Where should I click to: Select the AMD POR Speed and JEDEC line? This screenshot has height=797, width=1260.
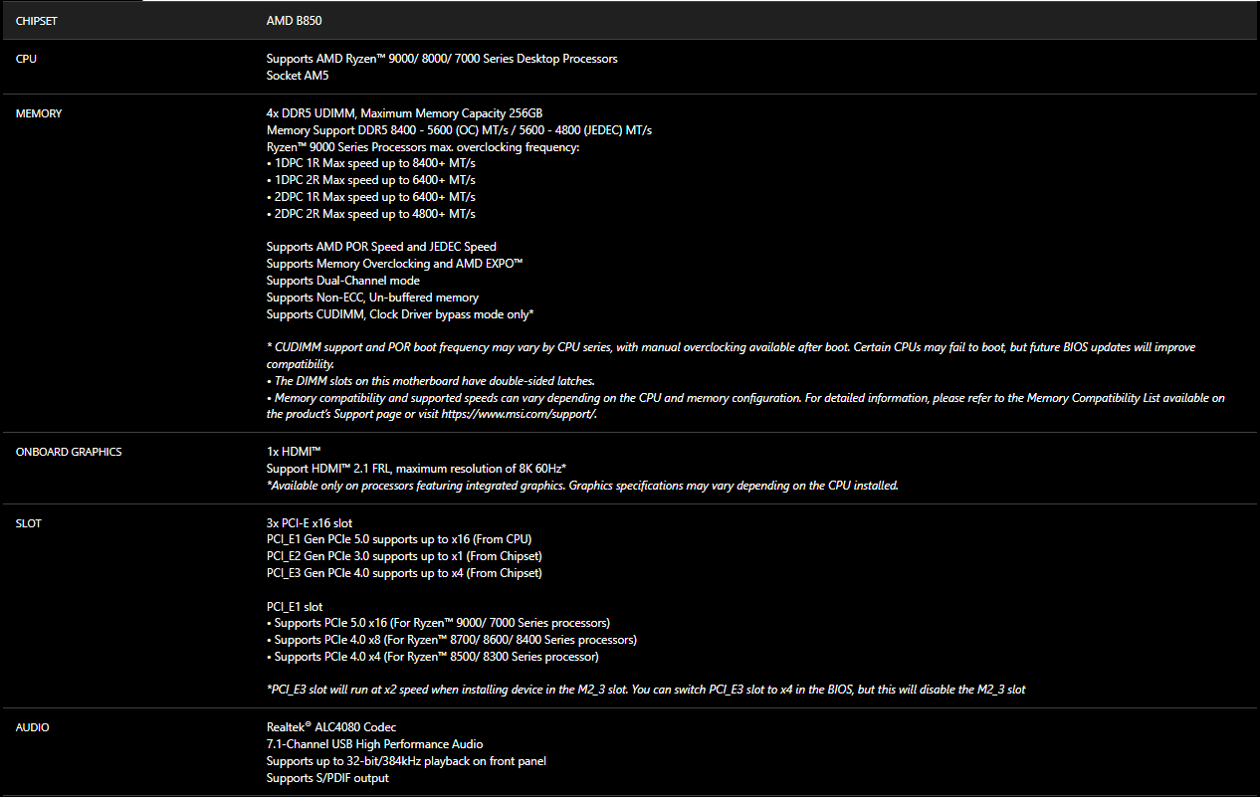[x=381, y=247]
